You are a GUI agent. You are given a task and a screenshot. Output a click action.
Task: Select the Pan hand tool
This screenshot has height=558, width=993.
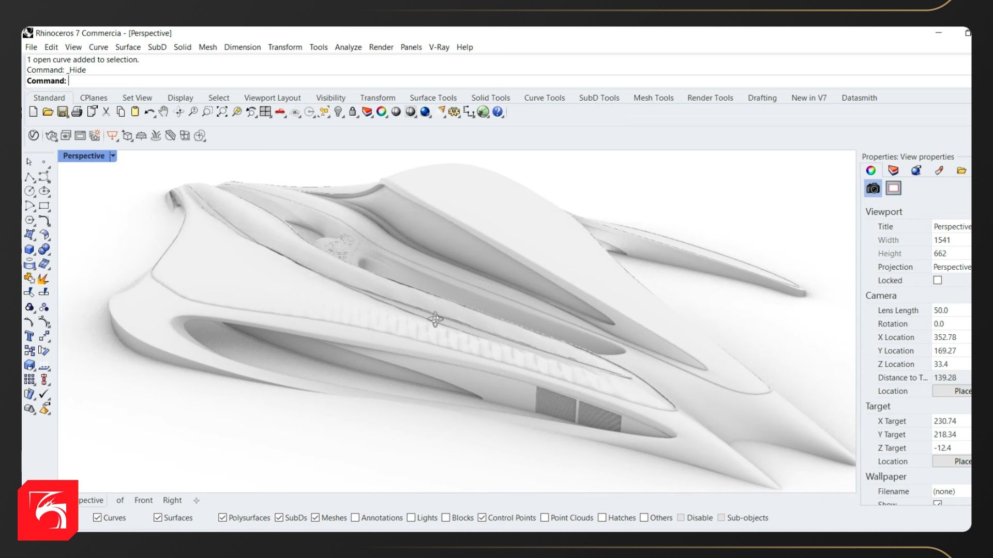163,112
